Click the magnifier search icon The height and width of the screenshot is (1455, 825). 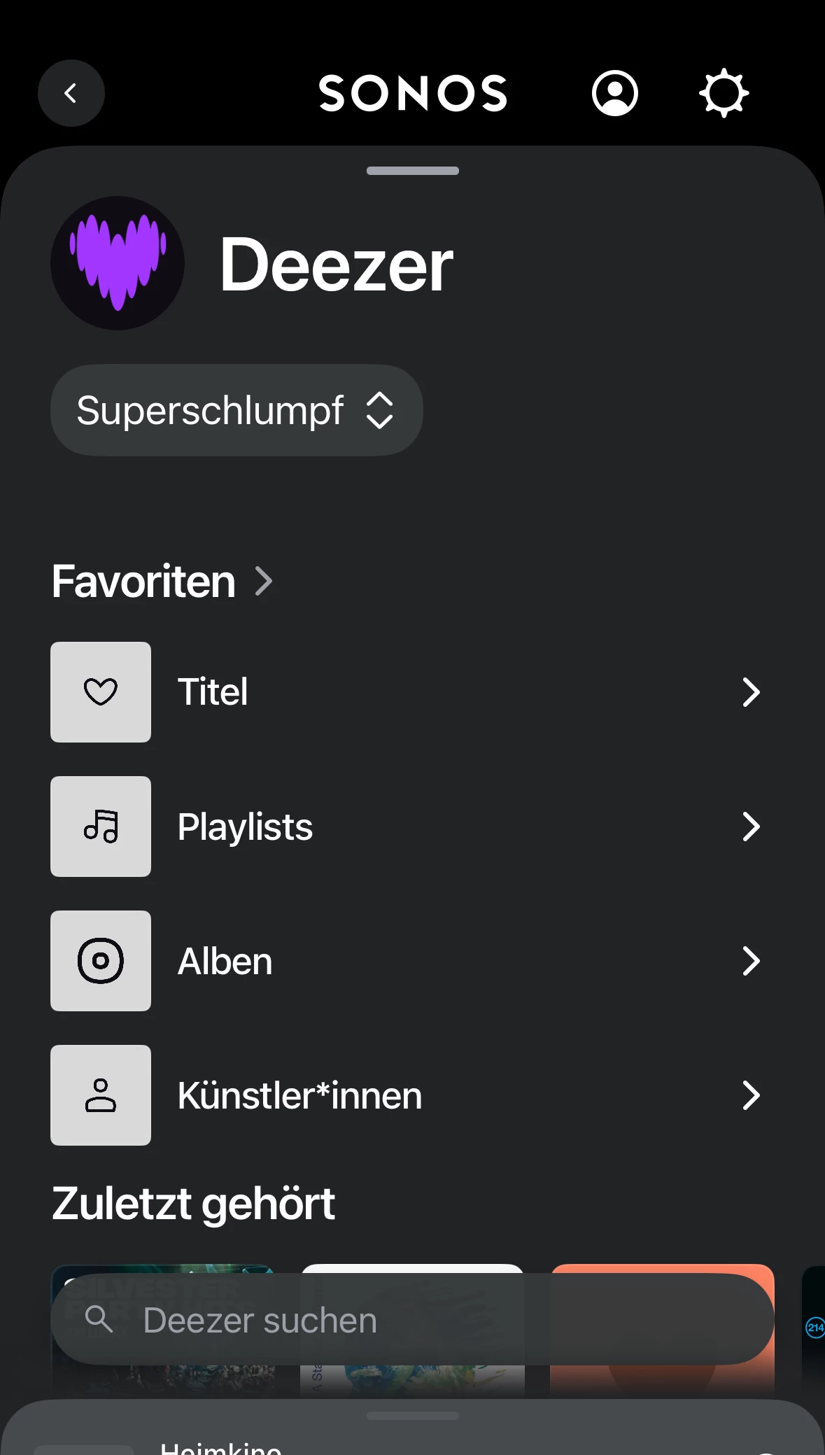click(99, 1319)
